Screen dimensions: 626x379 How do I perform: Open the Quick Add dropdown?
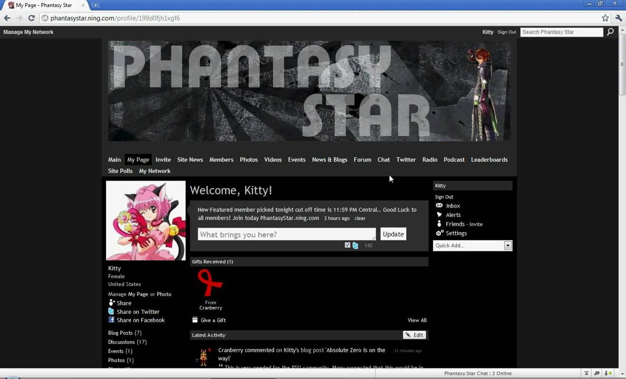(472, 245)
